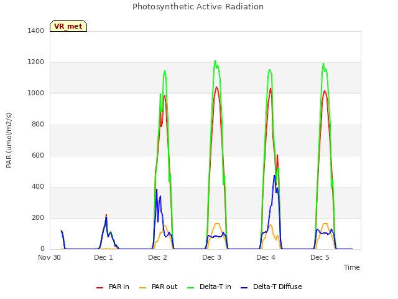Click the Dec 5 red PAR in peak
This screenshot has width=398, height=299.
pyautogui.click(x=325, y=91)
